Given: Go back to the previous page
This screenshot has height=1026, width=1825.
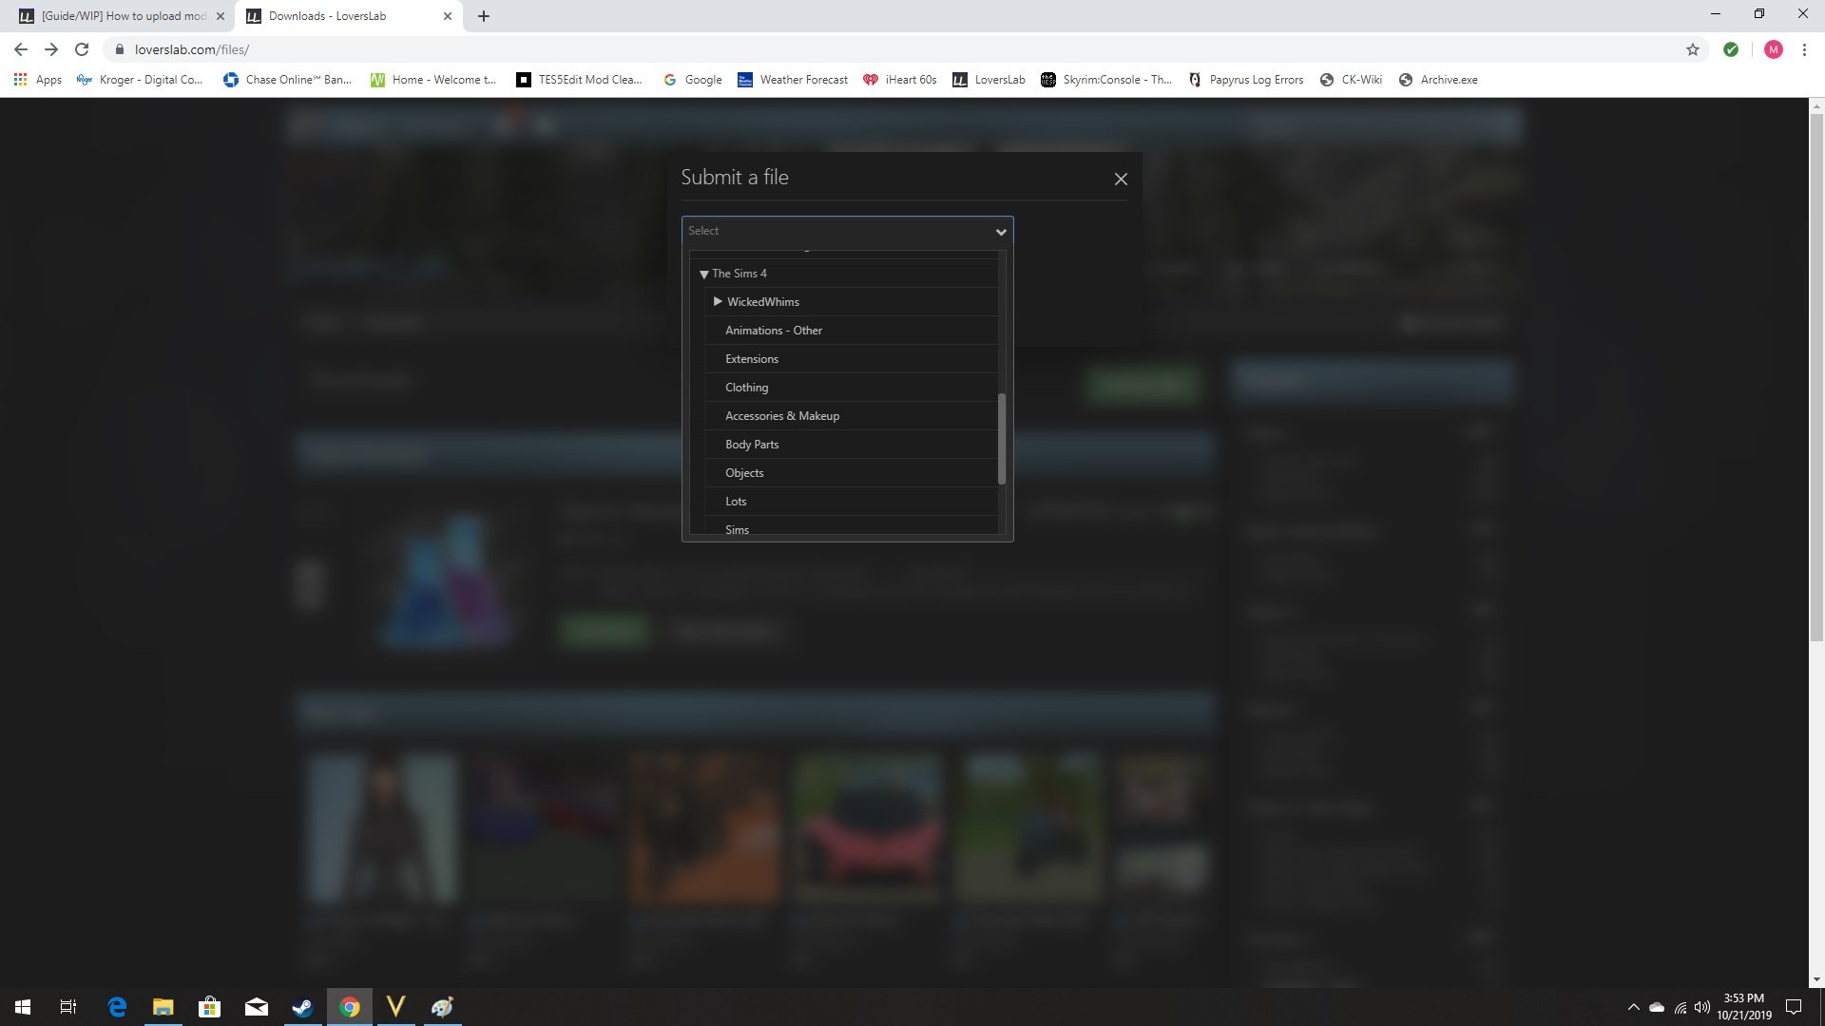Looking at the screenshot, I should pos(21,49).
